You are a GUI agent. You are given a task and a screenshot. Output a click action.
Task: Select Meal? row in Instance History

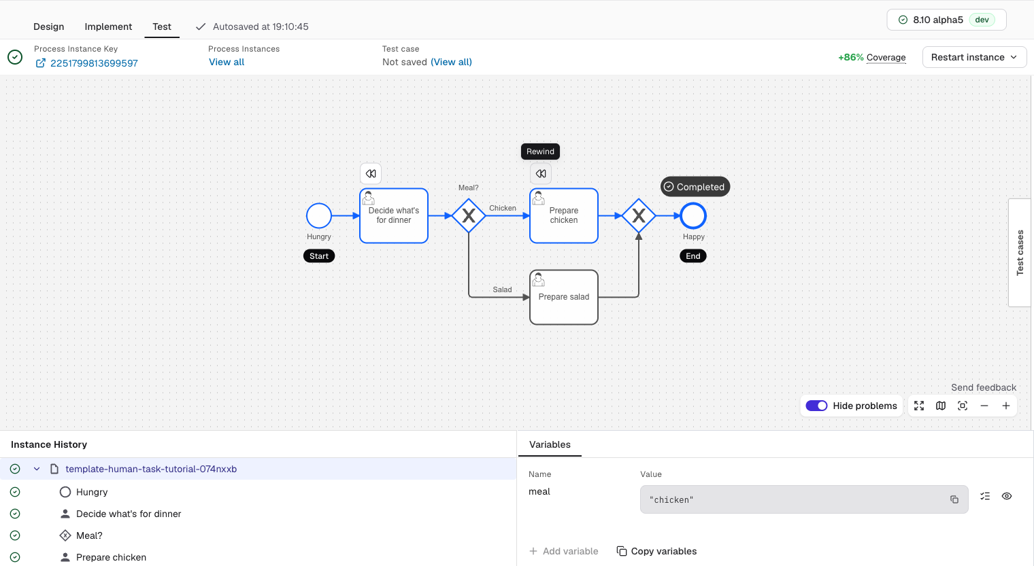tap(258, 535)
